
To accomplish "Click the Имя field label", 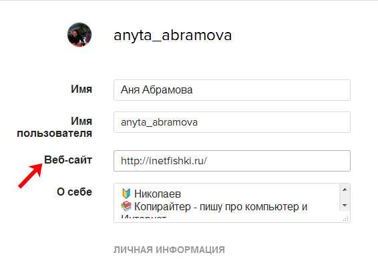I will coord(81,89).
